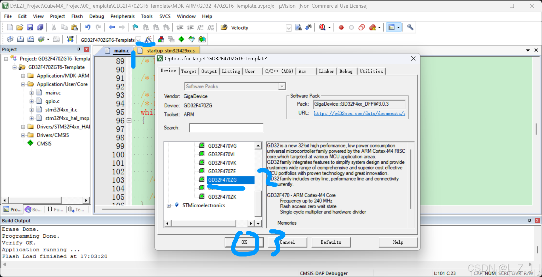Viewport: 542px width, 277px height.
Task: Select stm32f4xx_it.c in project tree
Action: (x=61, y=110)
